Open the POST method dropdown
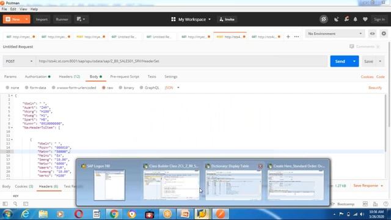 [x=19, y=61]
